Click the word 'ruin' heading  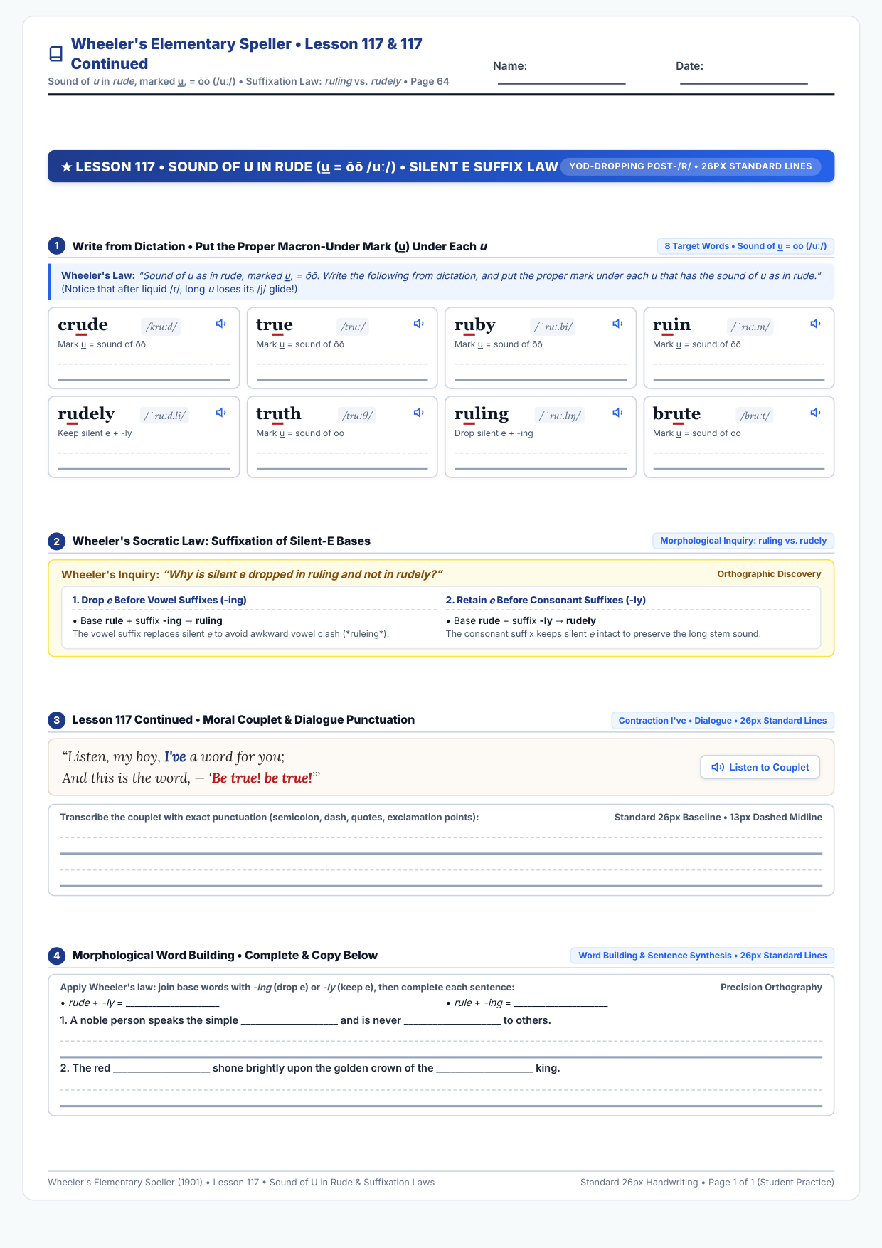click(672, 324)
